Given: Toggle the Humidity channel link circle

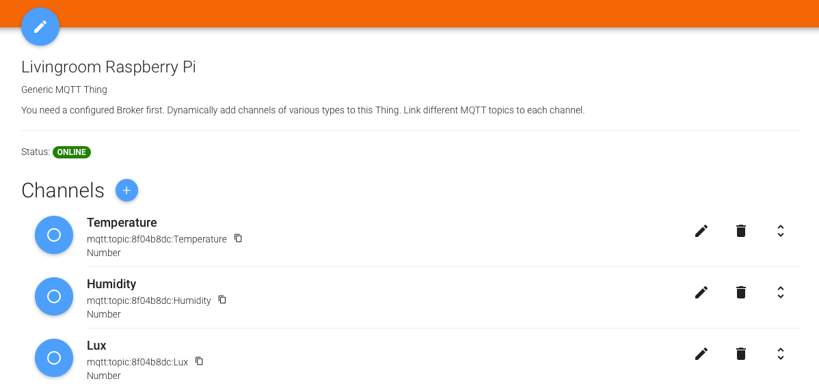Looking at the screenshot, I should (x=54, y=296).
